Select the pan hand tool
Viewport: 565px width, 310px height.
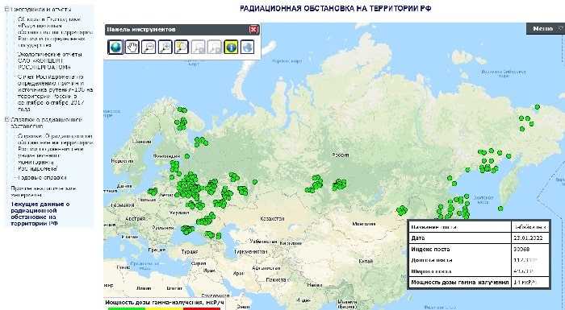tap(132, 48)
